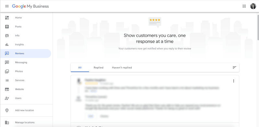Select the All reviews tab
The image size is (259, 127).
(x=80, y=68)
